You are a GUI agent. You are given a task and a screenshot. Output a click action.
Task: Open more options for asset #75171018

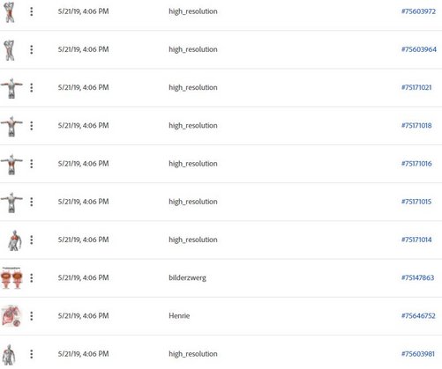click(x=32, y=126)
